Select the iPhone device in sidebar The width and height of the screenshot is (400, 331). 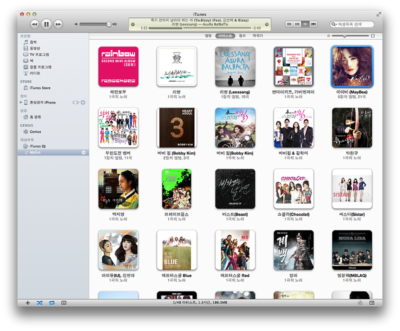42,102
